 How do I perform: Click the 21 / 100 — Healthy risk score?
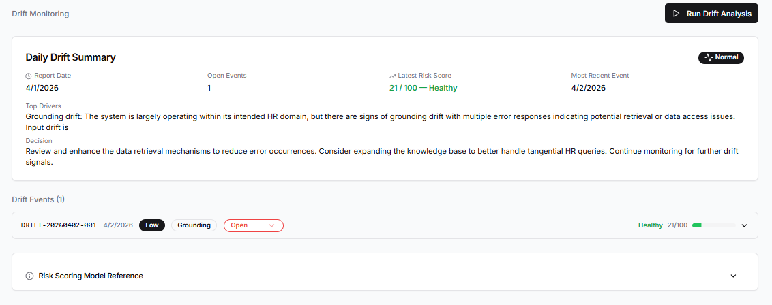point(423,88)
